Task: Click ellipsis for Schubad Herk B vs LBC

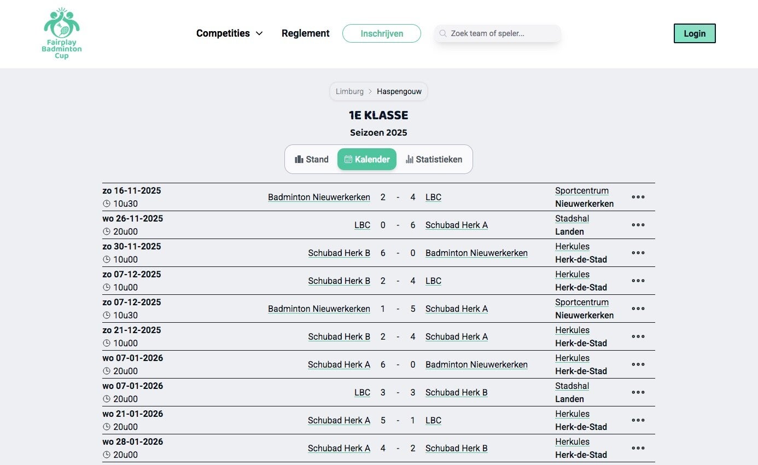Action: click(638, 281)
